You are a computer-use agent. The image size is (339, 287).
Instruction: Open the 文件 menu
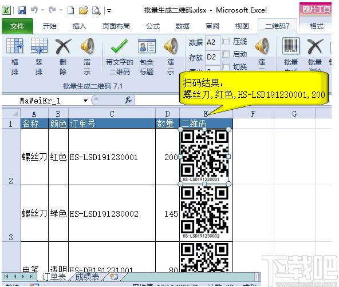(17, 26)
